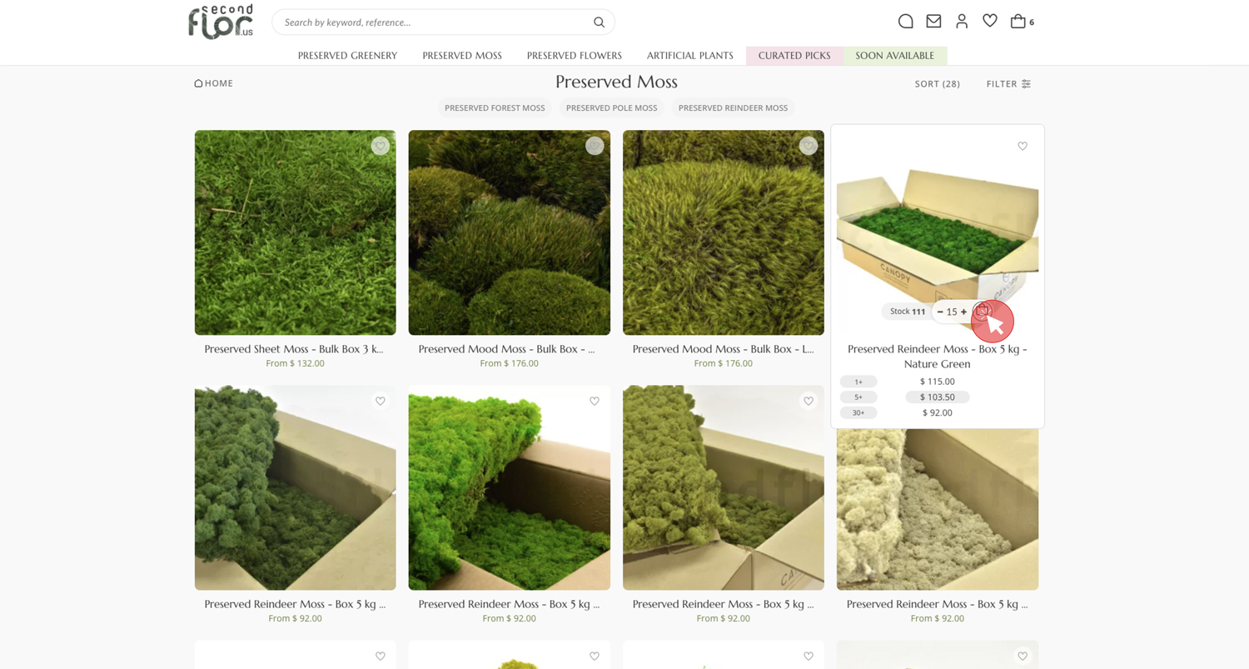Click the Second Flor logo
The width and height of the screenshot is (1249, 669).
(221, 22)
